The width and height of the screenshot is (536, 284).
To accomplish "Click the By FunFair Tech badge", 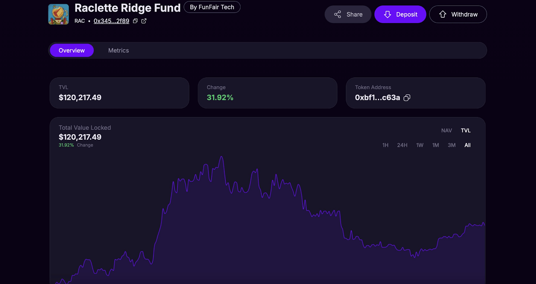I will point(212,7).
